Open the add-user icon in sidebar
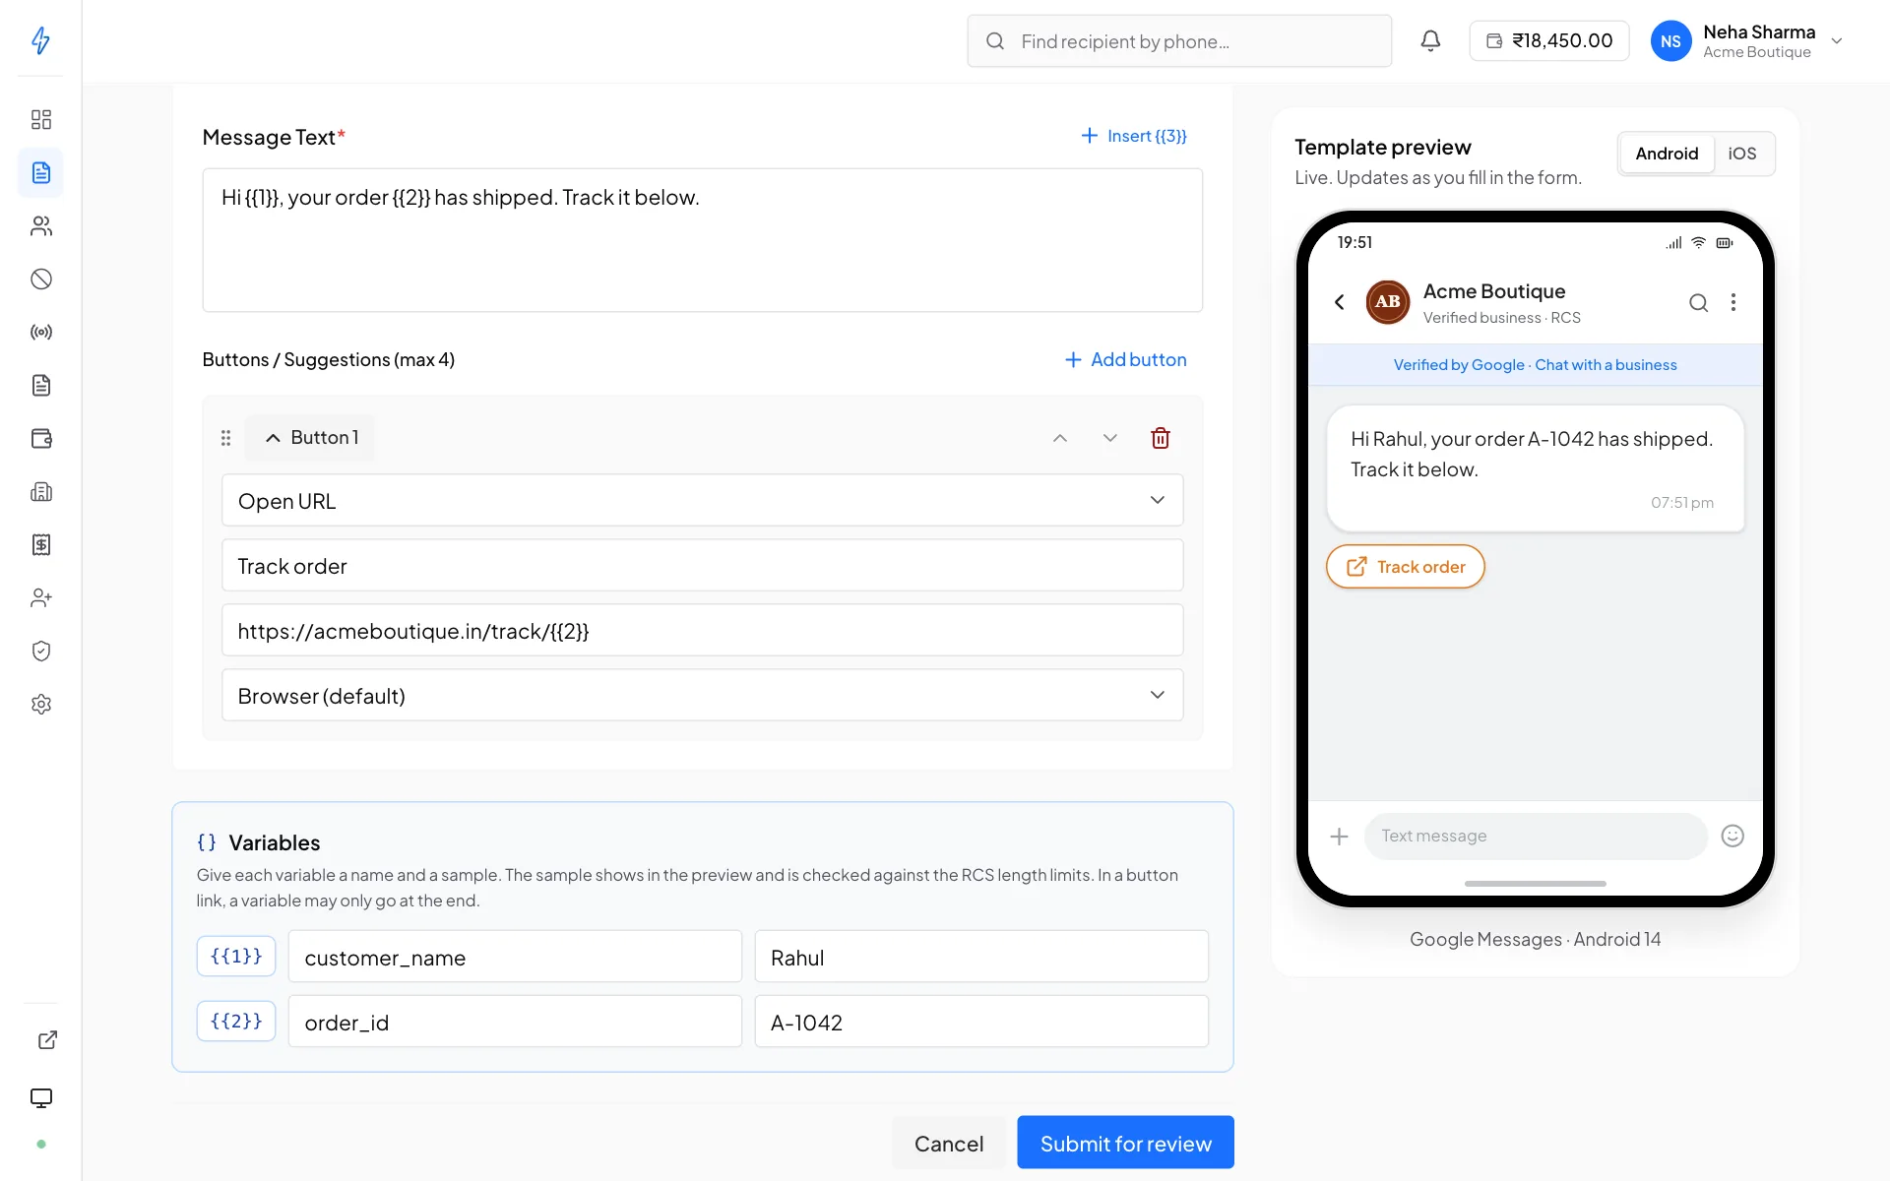 point(41,598)
